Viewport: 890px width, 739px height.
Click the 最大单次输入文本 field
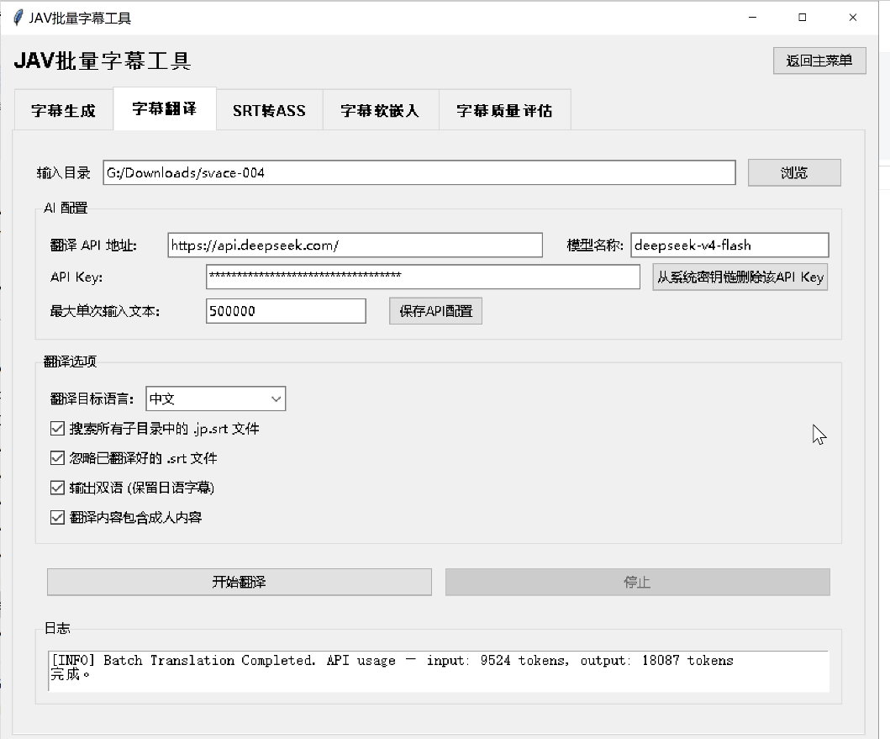[x=286, y=311]
